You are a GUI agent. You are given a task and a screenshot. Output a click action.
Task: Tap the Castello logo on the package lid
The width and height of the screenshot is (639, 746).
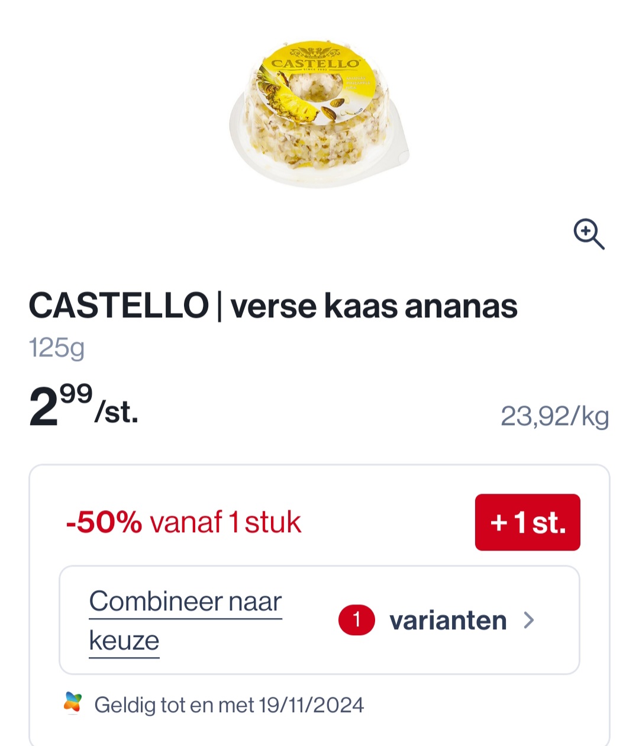click(315, 63)
